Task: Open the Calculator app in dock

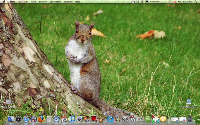Action: tap(49, 119)
